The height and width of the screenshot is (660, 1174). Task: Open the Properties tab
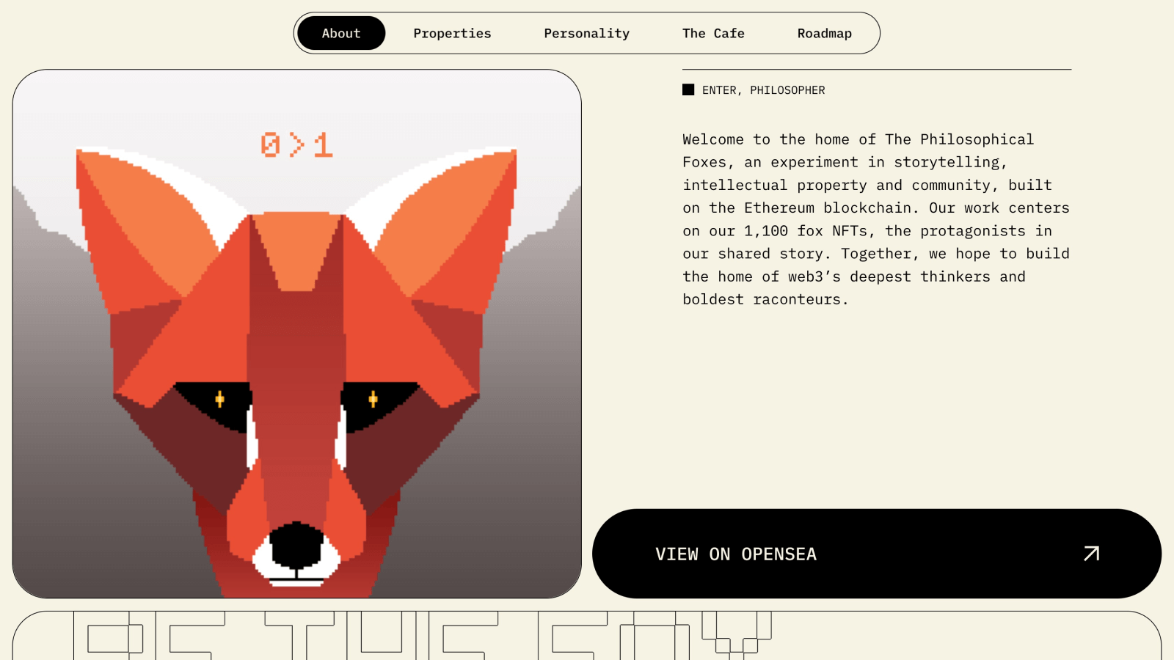point(452,33)
